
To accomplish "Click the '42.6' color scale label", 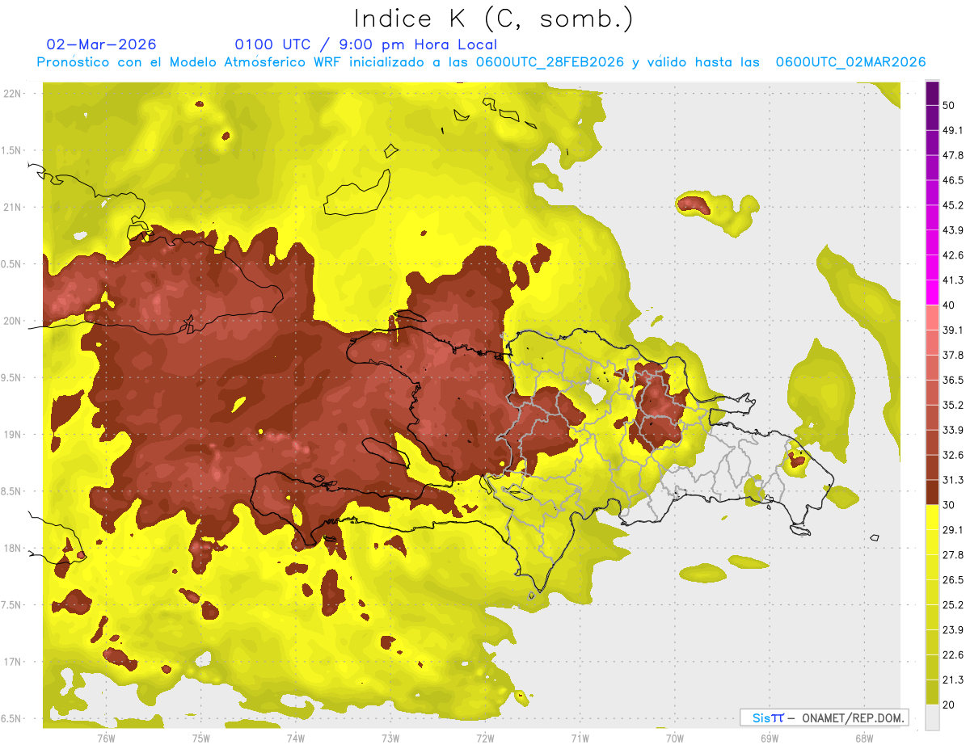I will click(x=953, y=255).
